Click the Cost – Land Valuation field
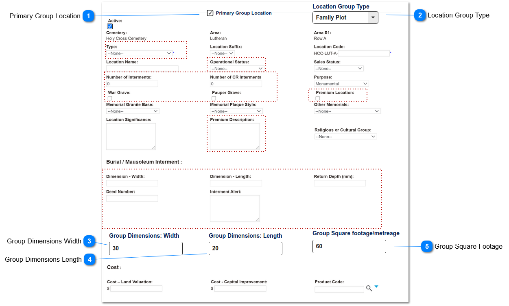 136,289
